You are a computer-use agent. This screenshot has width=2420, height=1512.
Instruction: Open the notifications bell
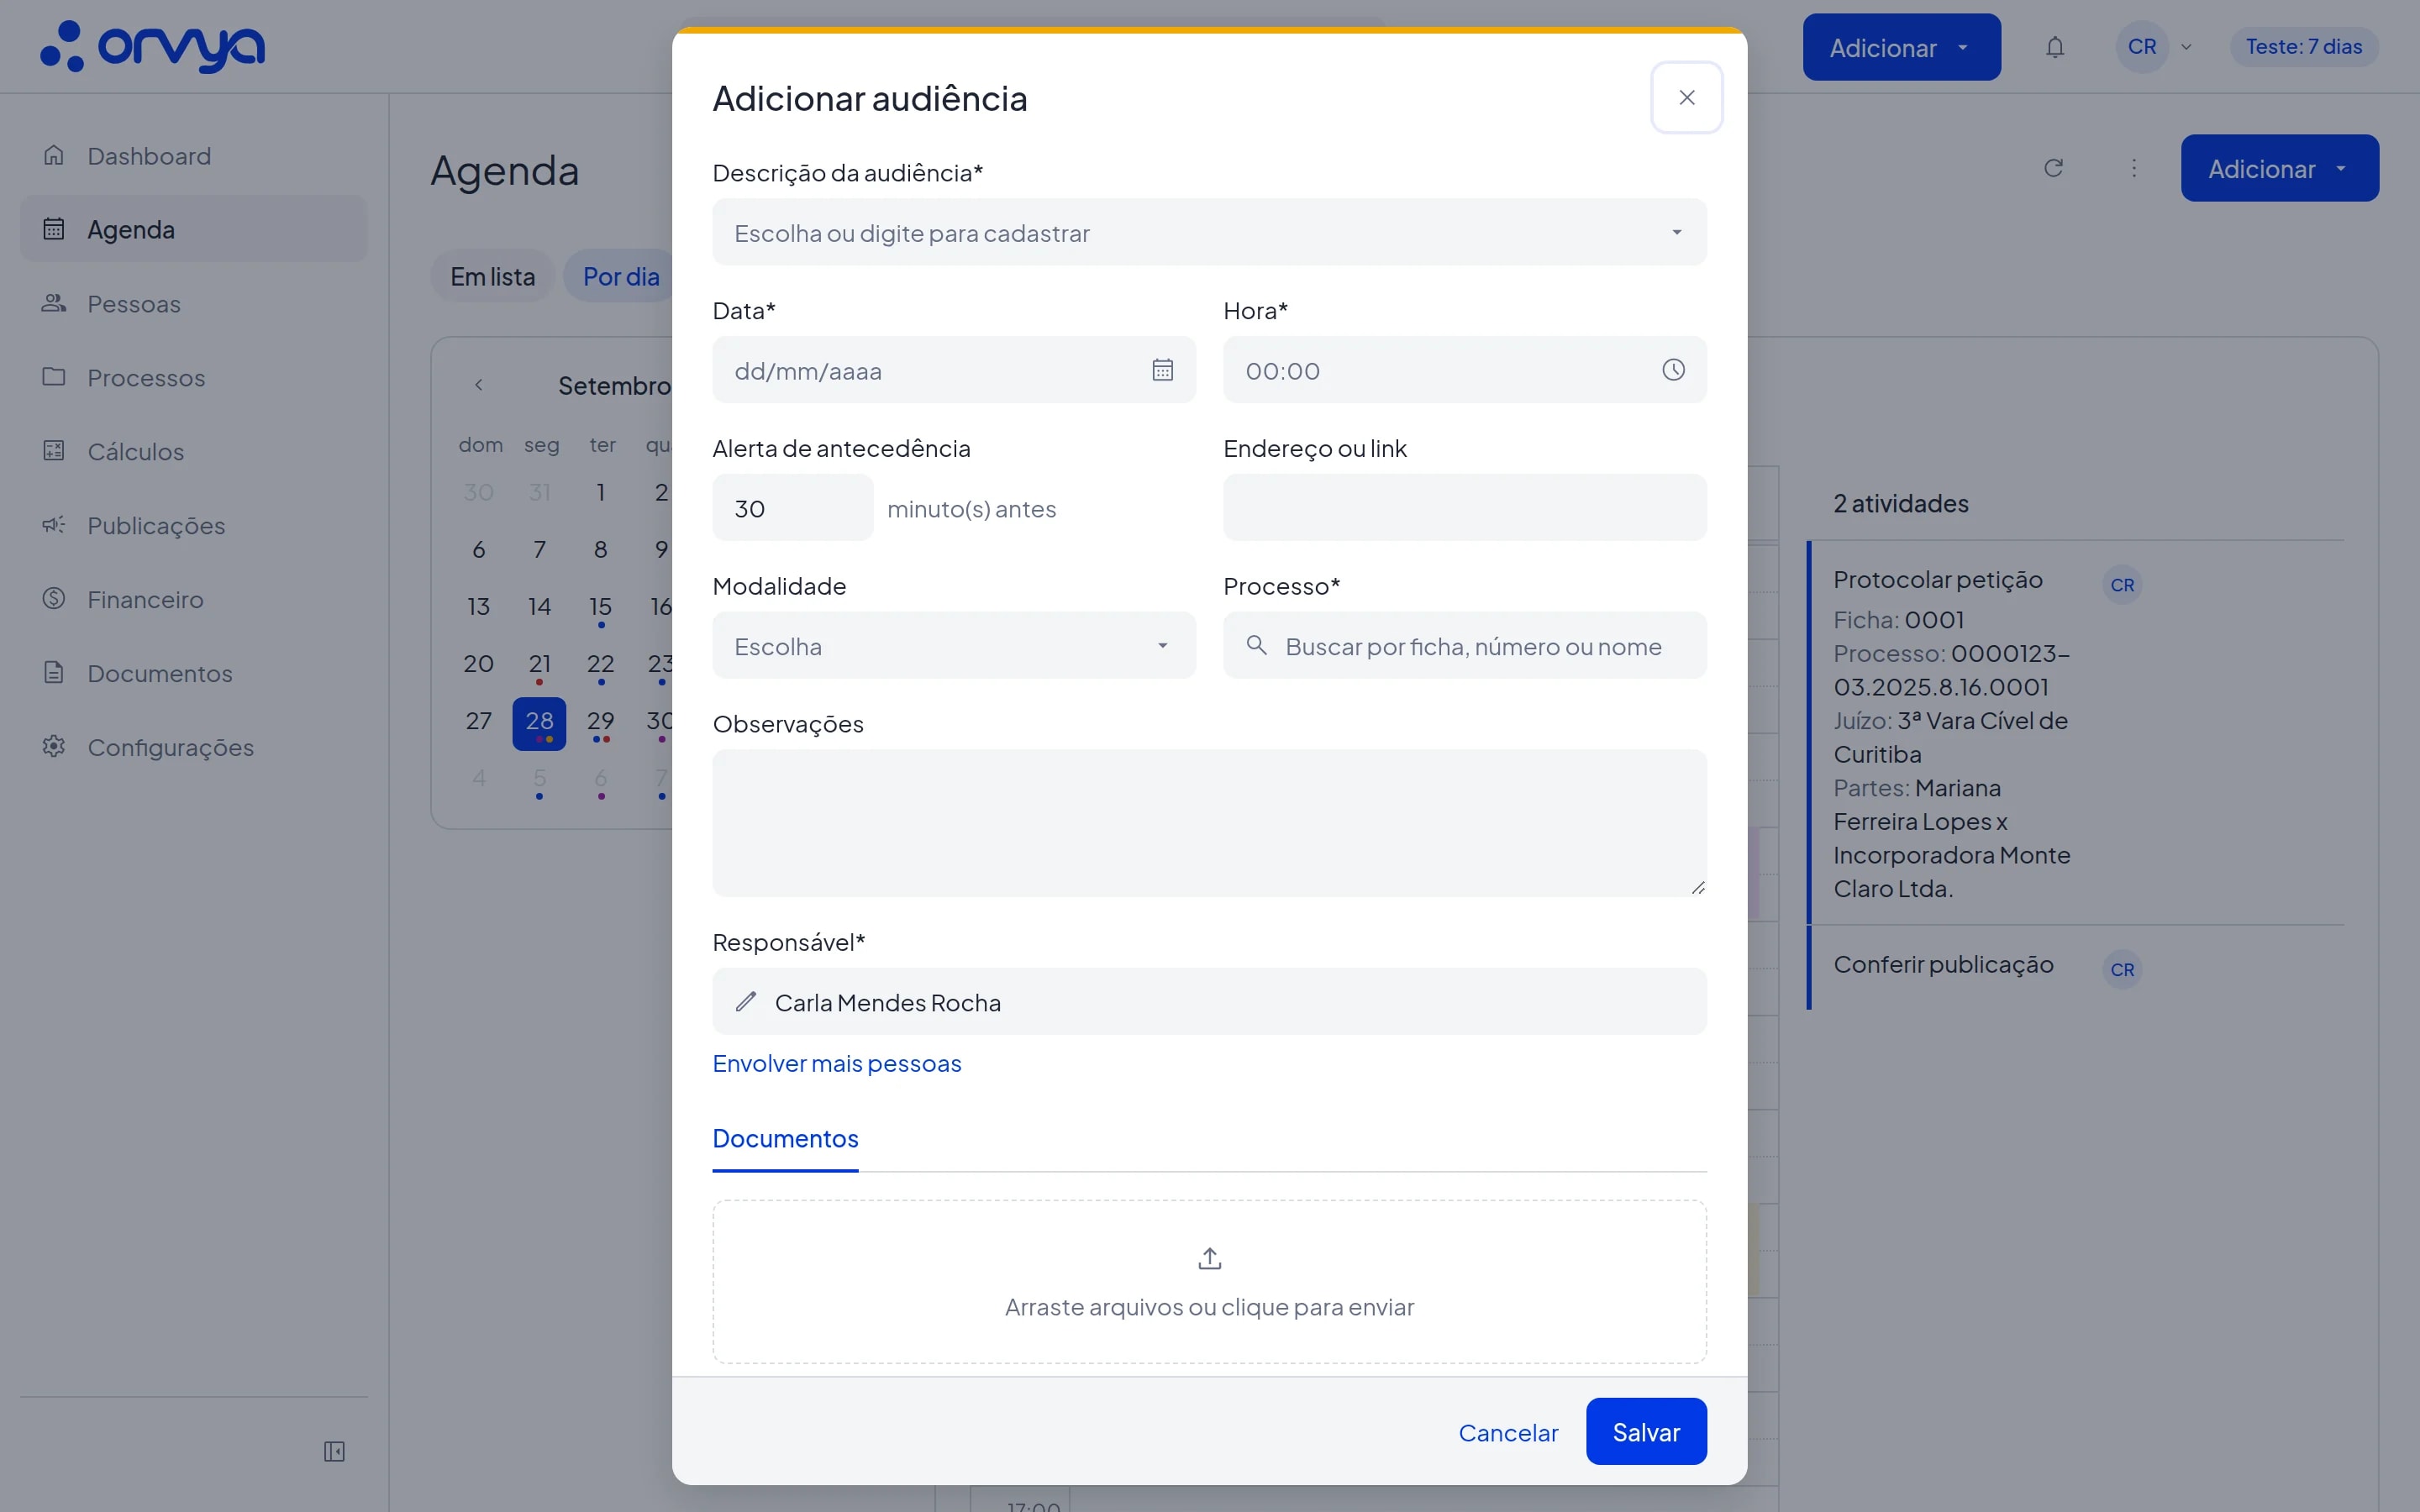click(2054, 47)
